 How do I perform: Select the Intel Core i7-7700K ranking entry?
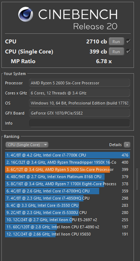67,155
